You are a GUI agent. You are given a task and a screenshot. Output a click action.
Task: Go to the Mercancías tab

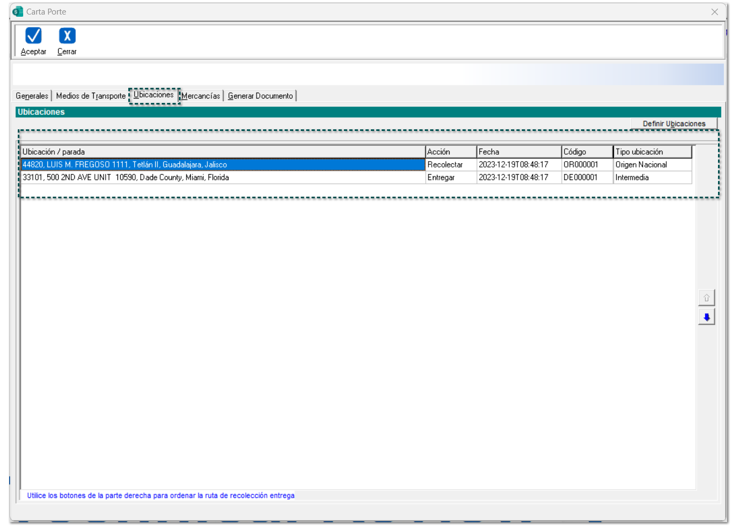201,96
